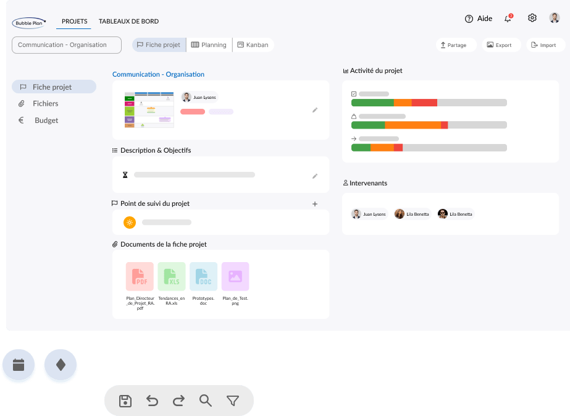Click the Partage button

click(x=456, y=45)
